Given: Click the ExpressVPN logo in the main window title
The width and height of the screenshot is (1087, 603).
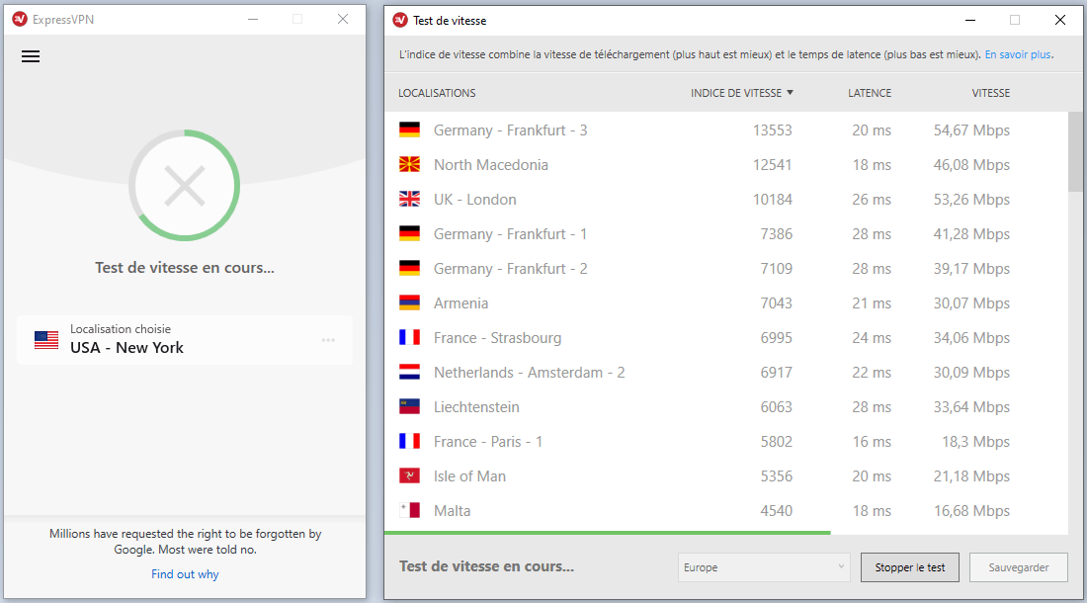Looking at the screenshot, I should (20, 20).
